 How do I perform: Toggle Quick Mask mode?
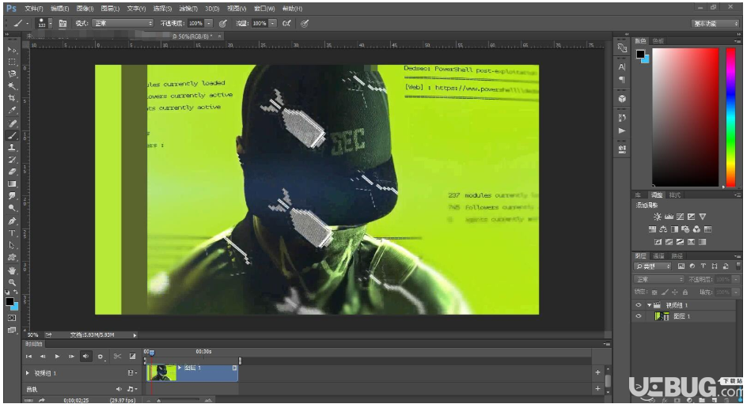12,318
